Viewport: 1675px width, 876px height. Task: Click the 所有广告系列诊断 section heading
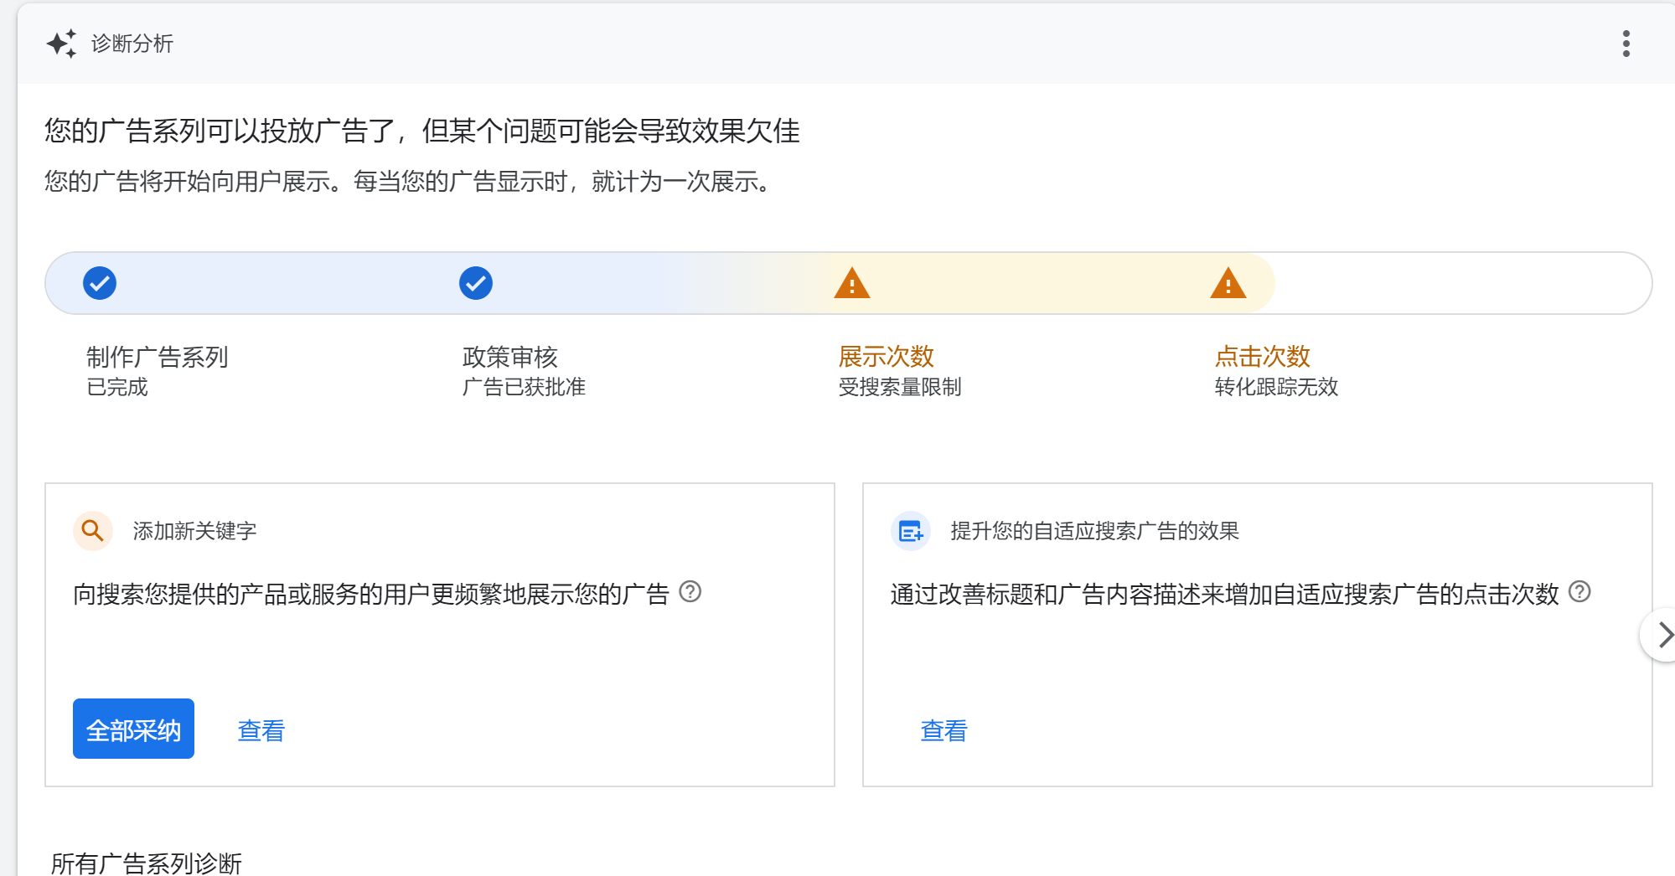[x=144, y=863]
